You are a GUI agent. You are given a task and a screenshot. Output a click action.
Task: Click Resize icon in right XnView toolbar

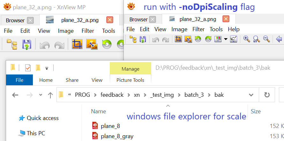click(x=188, y=39)
